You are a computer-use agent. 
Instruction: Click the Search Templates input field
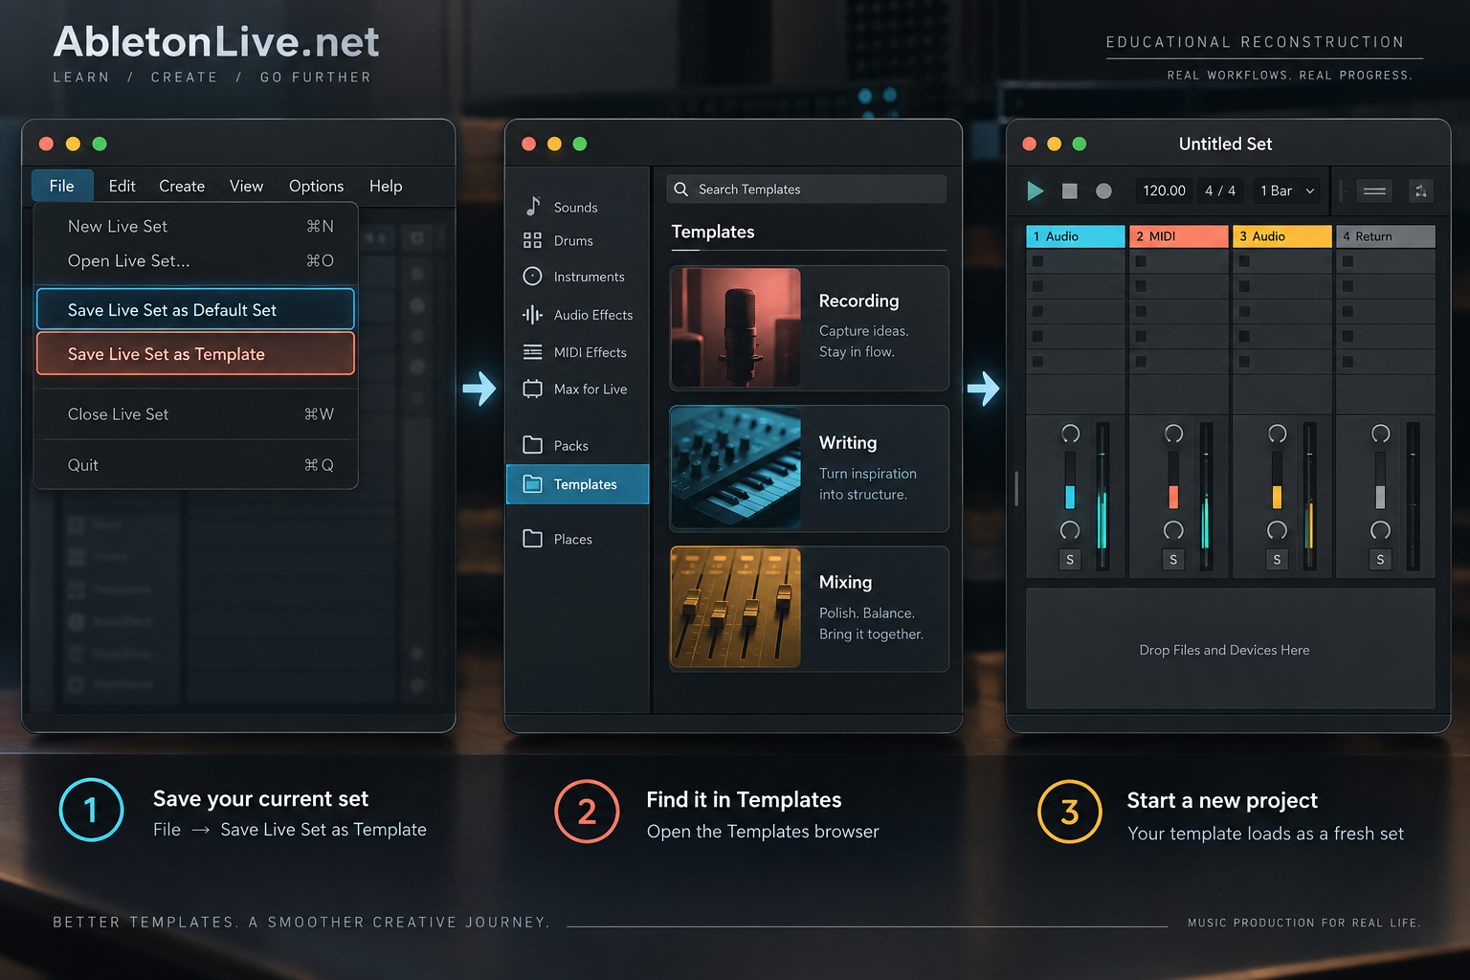click(807, 189)
